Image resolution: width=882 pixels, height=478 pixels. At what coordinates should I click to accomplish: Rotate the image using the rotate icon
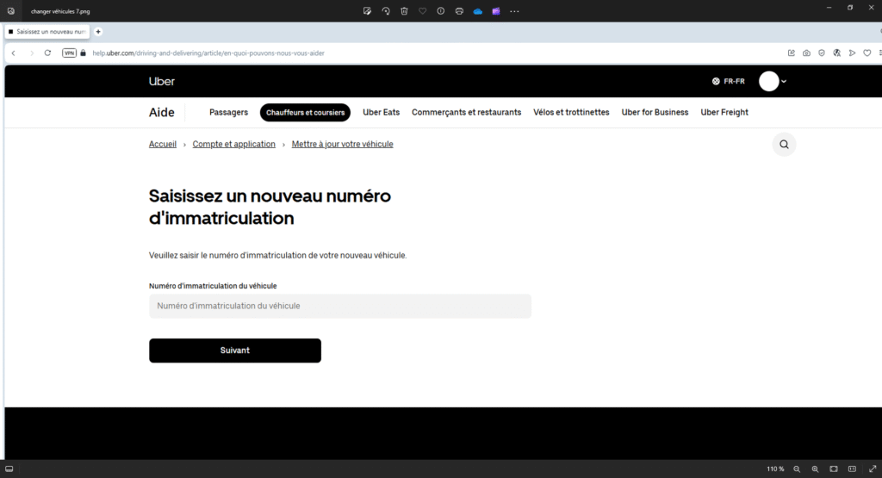pyautogui.click(x=386, y=10)
